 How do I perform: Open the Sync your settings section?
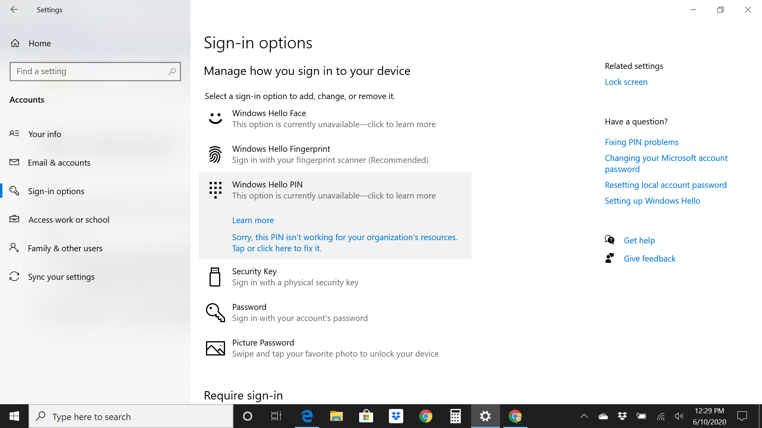[61, 277]
